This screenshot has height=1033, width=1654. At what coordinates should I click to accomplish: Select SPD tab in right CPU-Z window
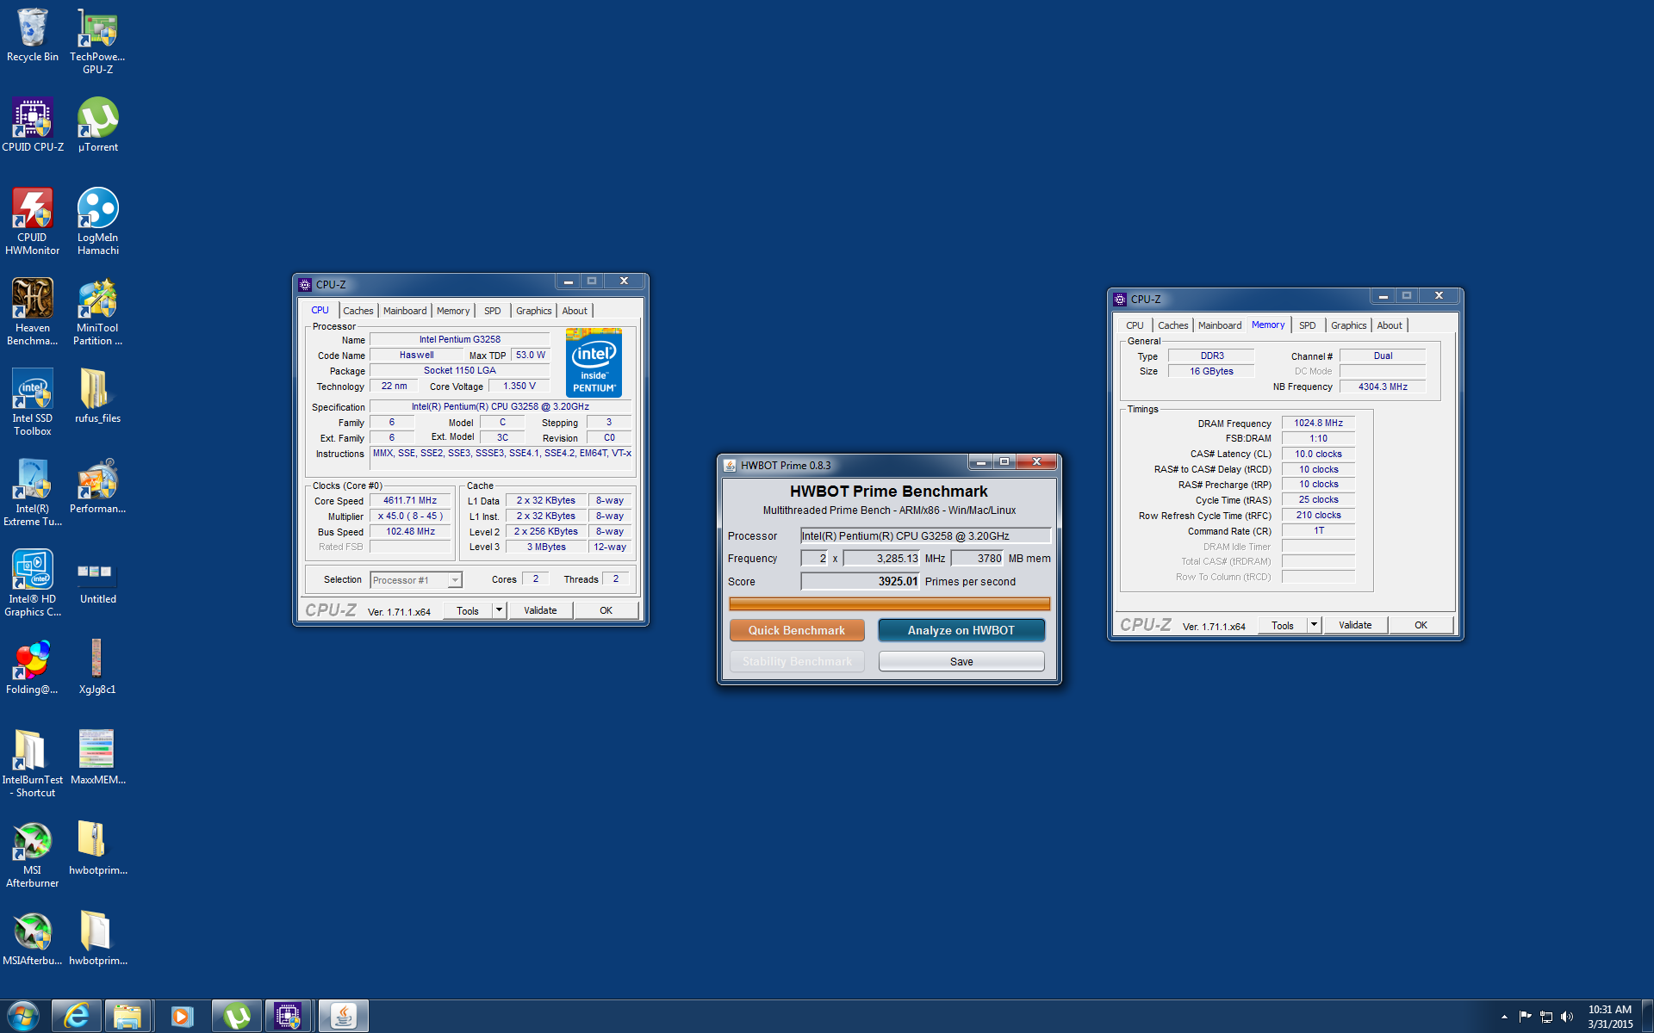click(1308, 325)
